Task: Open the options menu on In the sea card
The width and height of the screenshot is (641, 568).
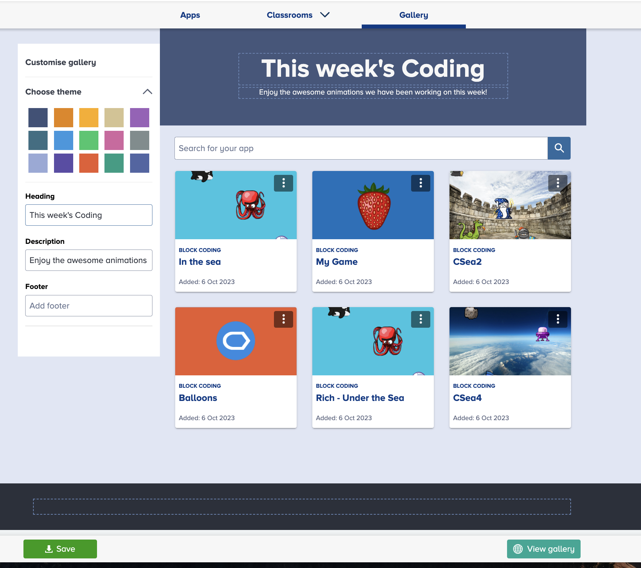Action: point(283,183)
